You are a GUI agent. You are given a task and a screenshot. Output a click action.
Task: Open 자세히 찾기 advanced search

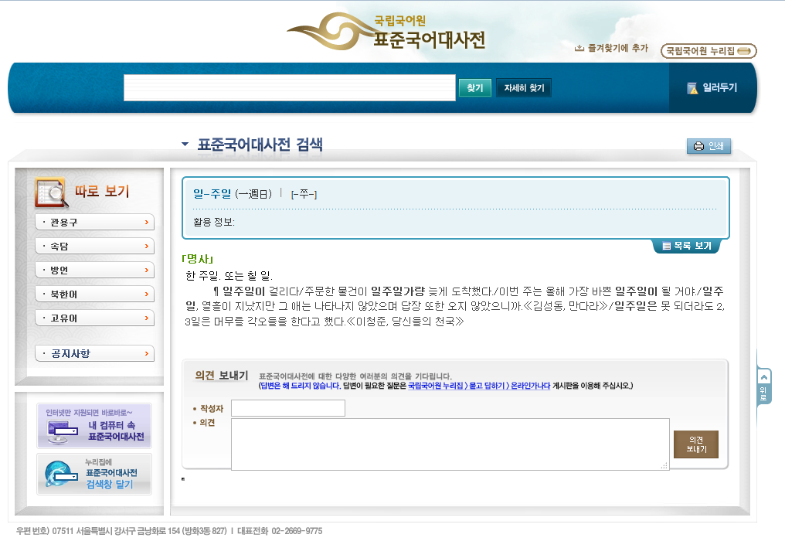tap(524, 88)
